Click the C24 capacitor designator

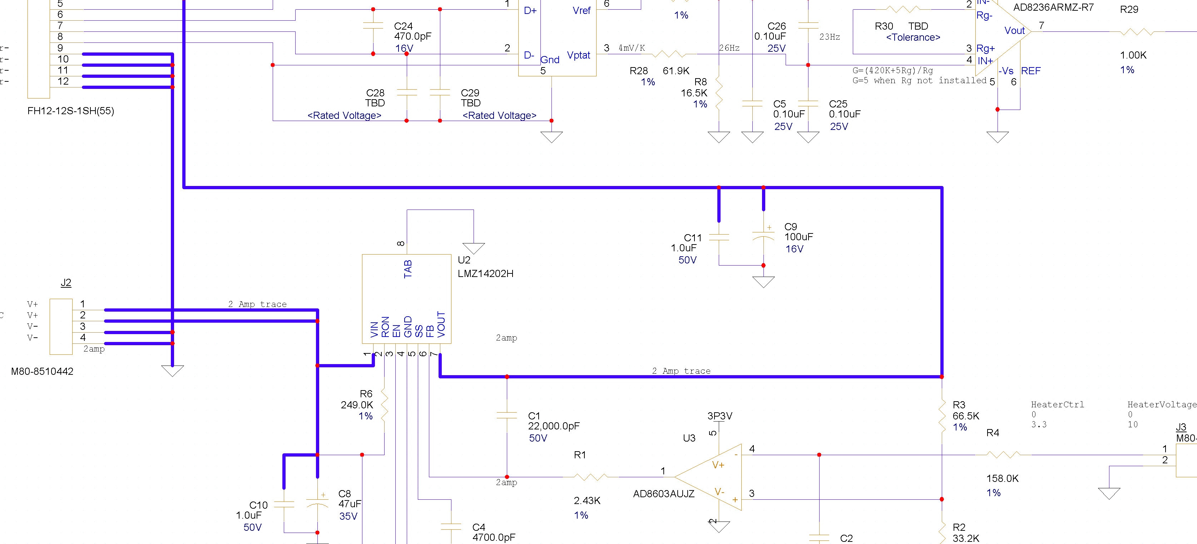point(403,26)
